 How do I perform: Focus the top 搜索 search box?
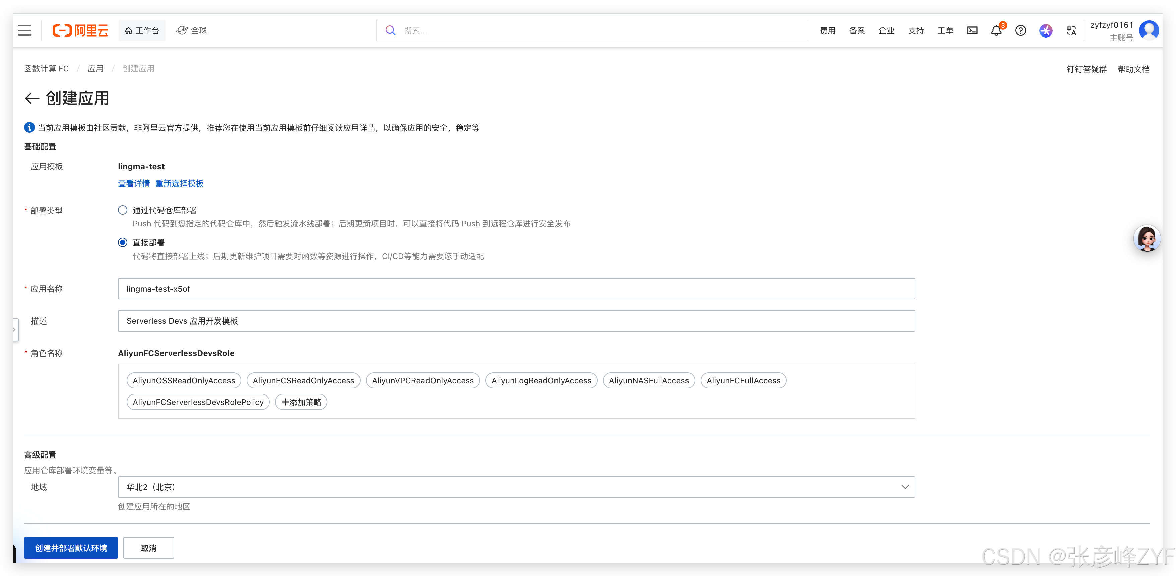coord(591,30)
